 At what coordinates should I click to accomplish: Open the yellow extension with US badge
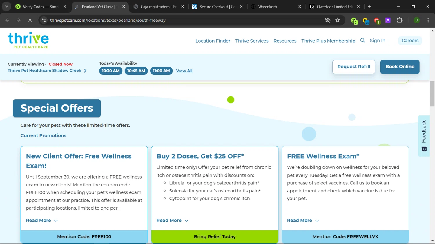(x=365, y=21)
